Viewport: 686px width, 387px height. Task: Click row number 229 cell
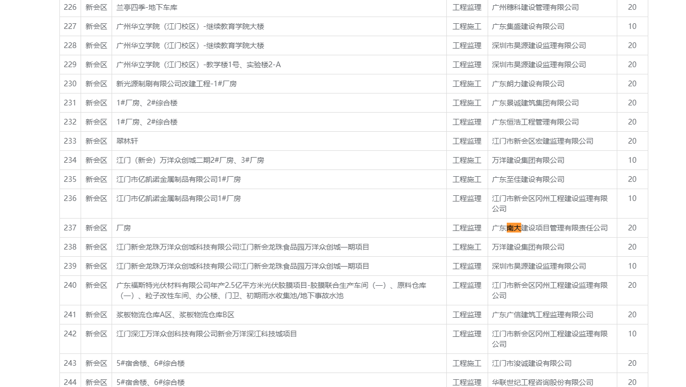[x=70, y=65]
